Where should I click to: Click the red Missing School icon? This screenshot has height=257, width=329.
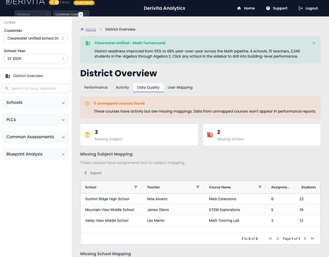(210, 135)
